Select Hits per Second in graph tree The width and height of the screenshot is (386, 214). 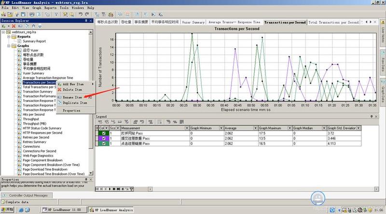click(34, 114)
